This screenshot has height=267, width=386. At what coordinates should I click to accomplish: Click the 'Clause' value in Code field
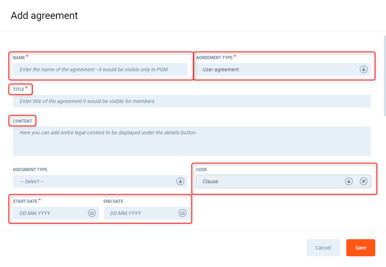(x=211, y=181)
